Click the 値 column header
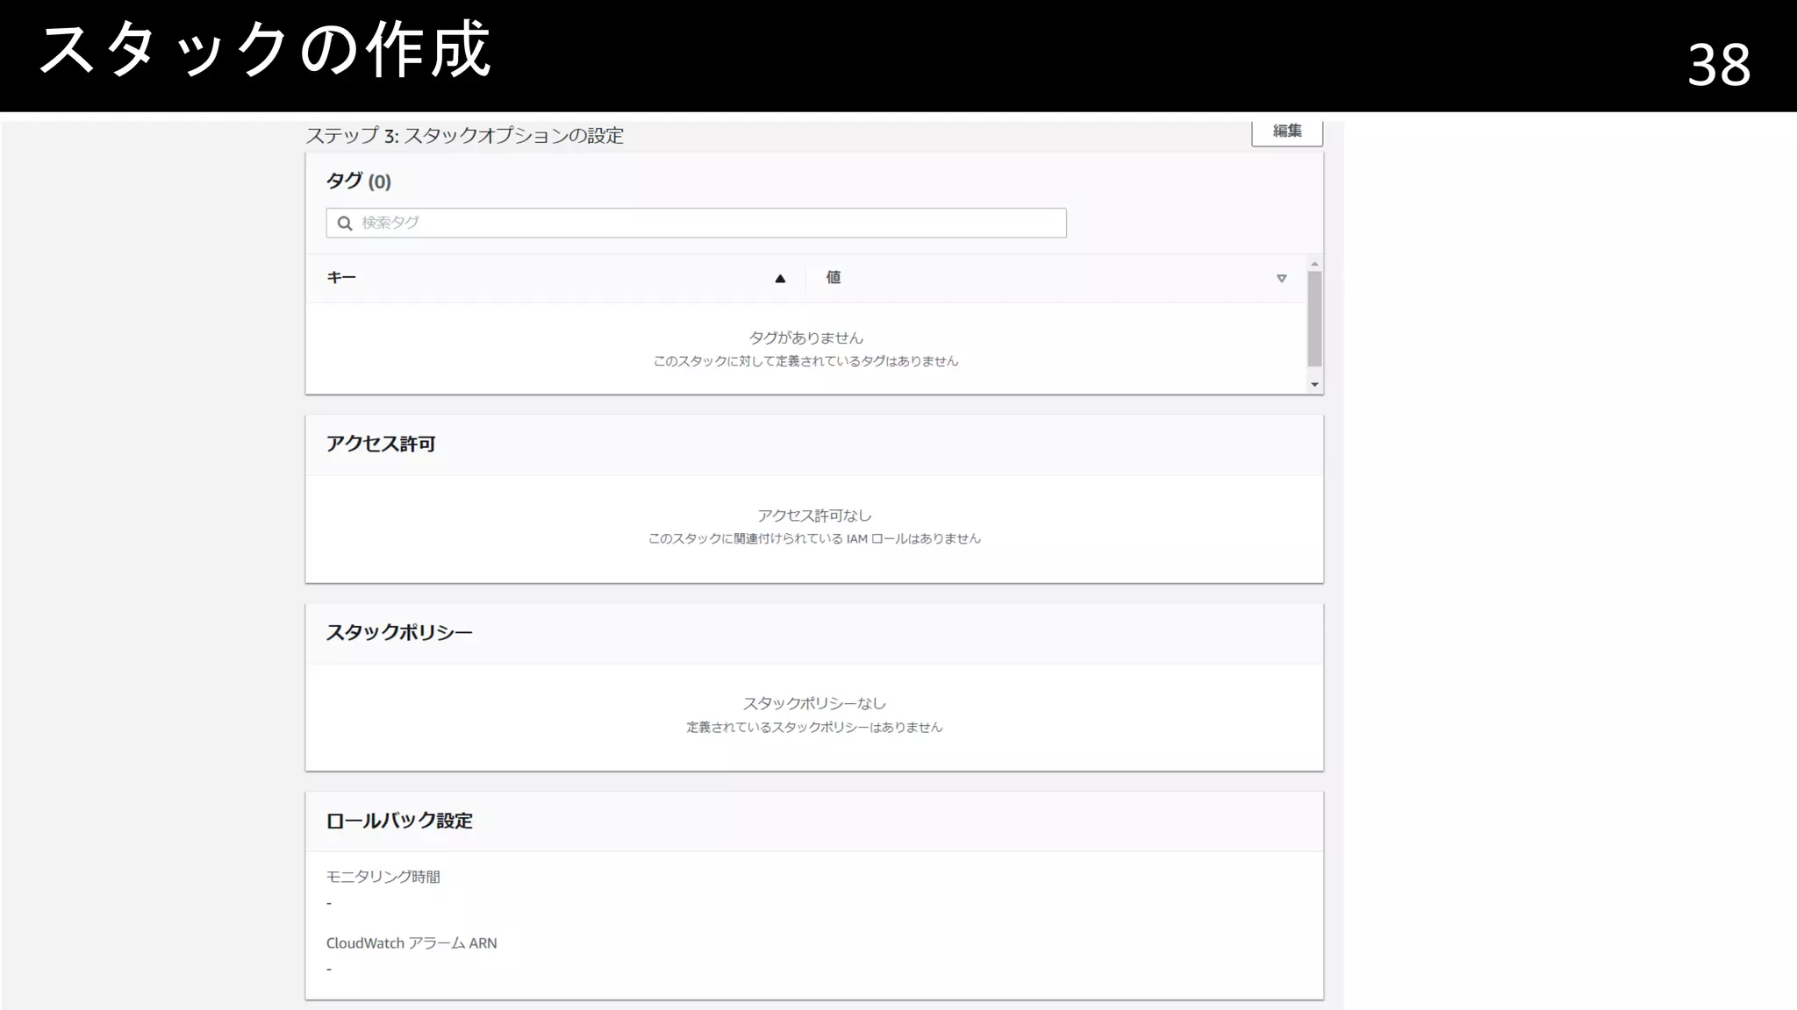This screenshot has height=1010, width=1797. (833, 278)
